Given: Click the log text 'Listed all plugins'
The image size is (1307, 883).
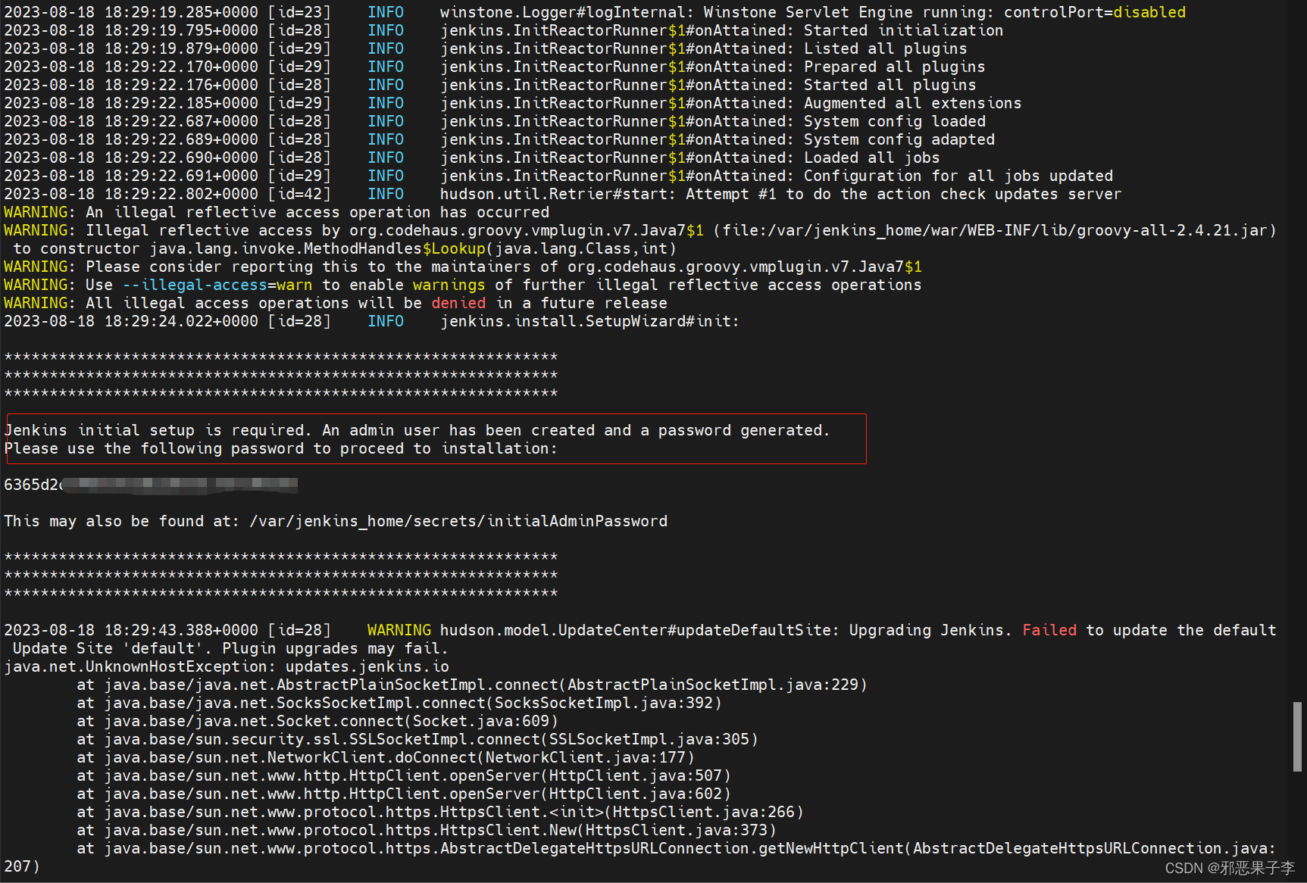Looking at the screenshot, I should point(885,48).
